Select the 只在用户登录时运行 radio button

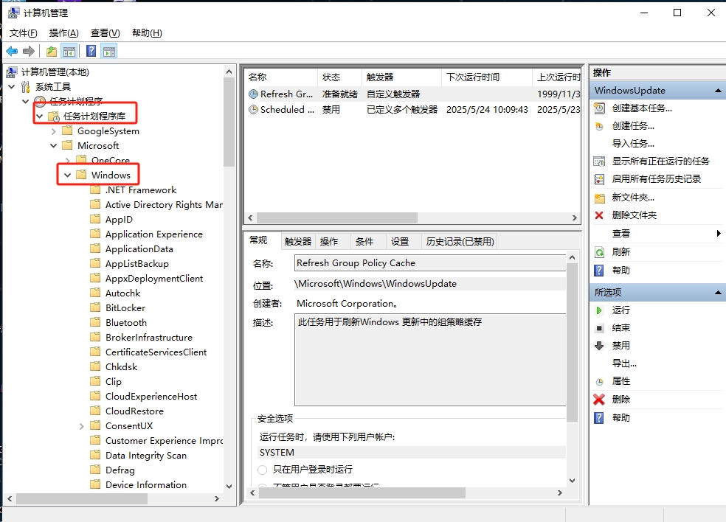click(263, 470)
